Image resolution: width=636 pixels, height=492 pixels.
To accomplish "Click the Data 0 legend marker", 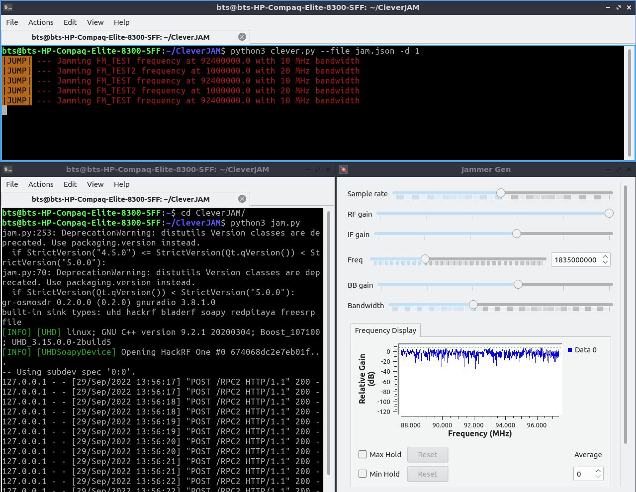I will point(570,350).
